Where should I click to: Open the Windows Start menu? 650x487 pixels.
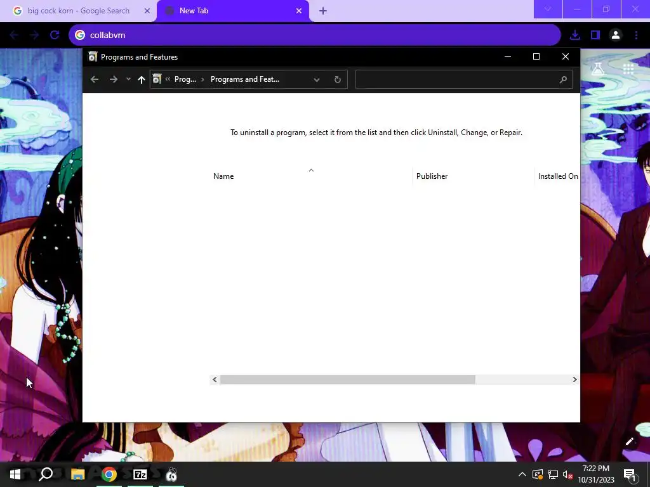click(15, 474)
